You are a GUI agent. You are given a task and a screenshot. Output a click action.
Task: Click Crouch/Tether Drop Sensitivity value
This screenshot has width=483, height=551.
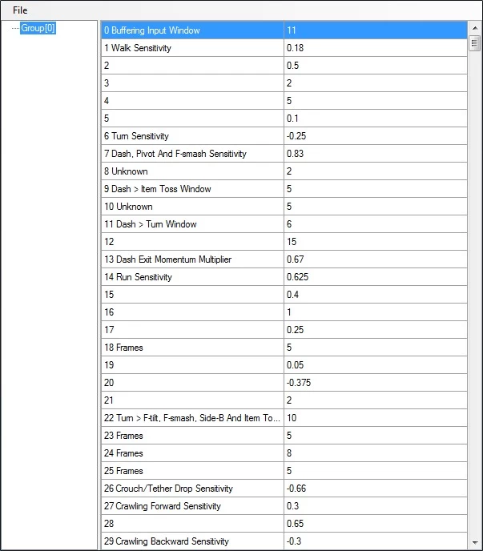(375, 489)
